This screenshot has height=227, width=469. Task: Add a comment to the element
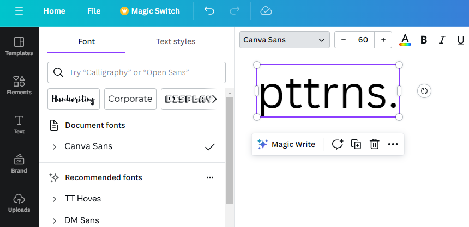click(338, 144)
